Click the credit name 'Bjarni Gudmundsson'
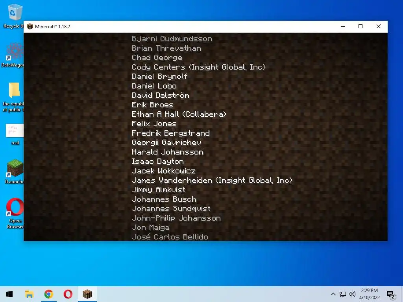Viewport: 403px width, 302px height. click(x=172, y=39)
